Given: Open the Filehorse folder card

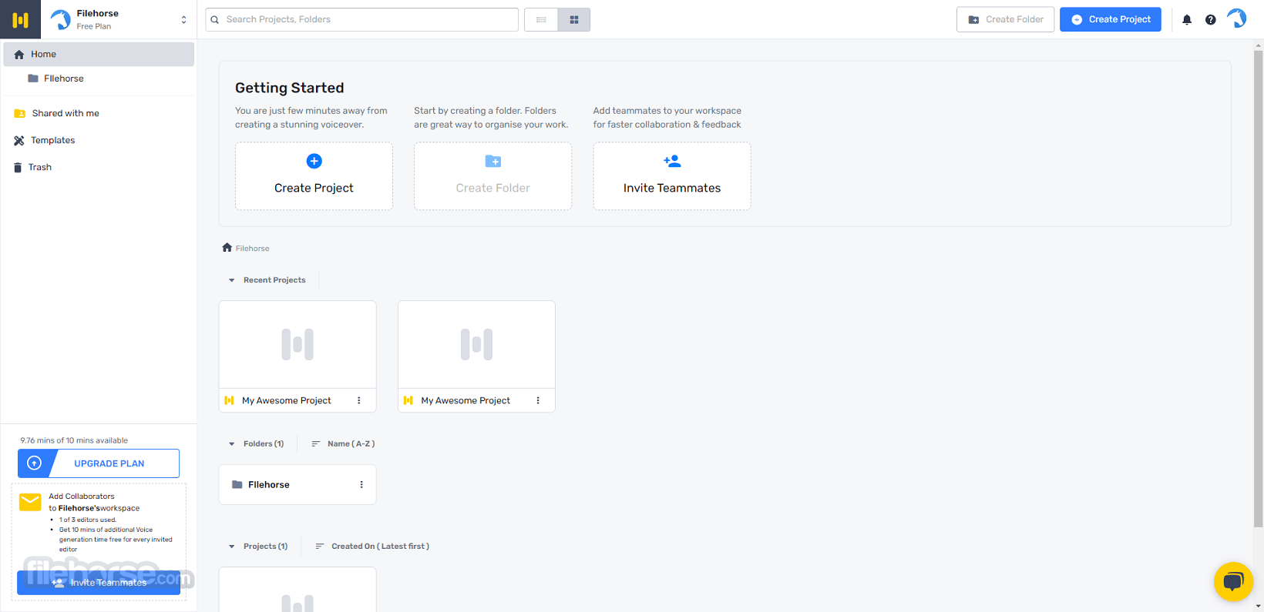Looking at the screenshot, I should (298, 484).
